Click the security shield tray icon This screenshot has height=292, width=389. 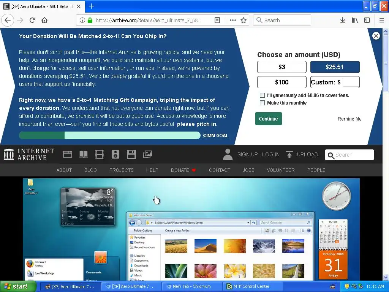(x=347, y=286)
